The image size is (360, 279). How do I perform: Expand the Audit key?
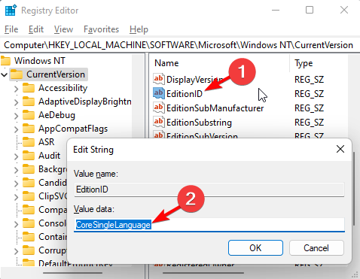click(x=16, y=156)
